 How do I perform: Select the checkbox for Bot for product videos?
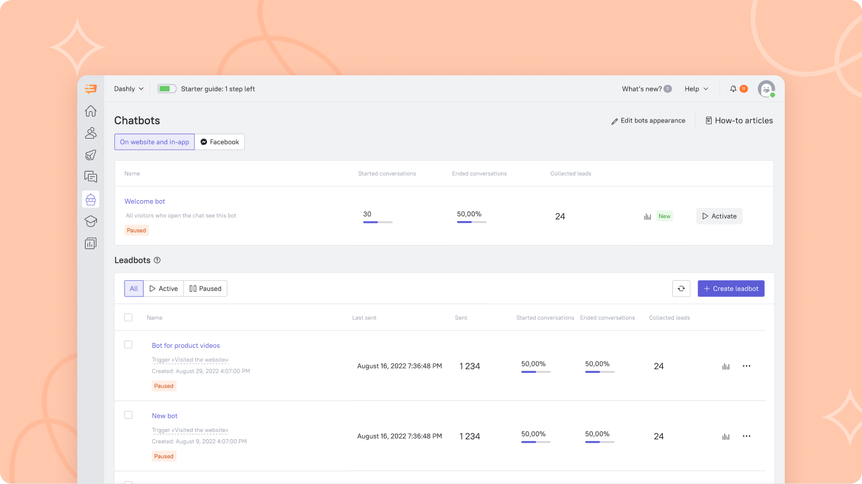click(x=128, y=345)
